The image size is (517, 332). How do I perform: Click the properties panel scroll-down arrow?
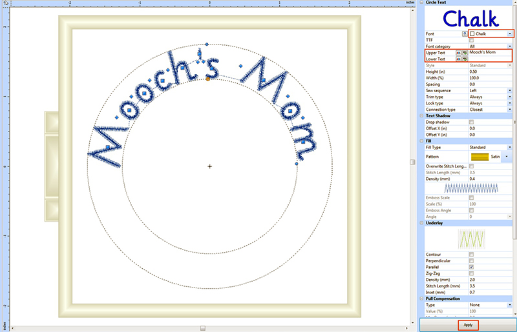pos(515,315)
